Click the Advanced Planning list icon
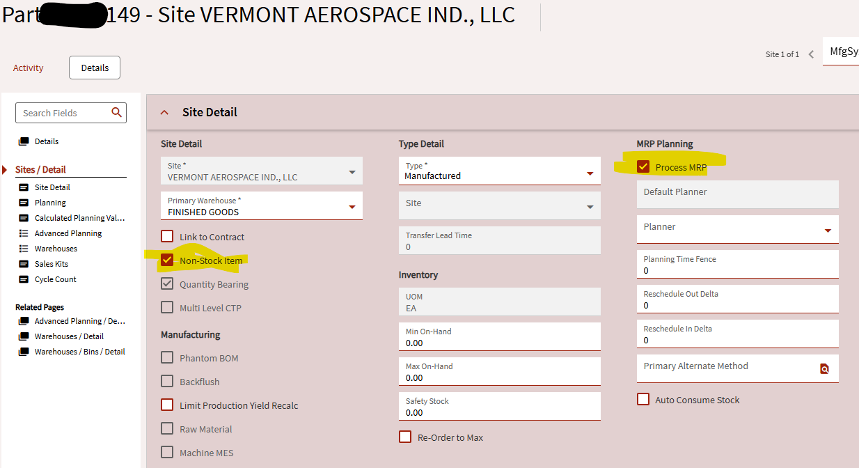The width and height of the screenshot is (859, 468). 24,233
